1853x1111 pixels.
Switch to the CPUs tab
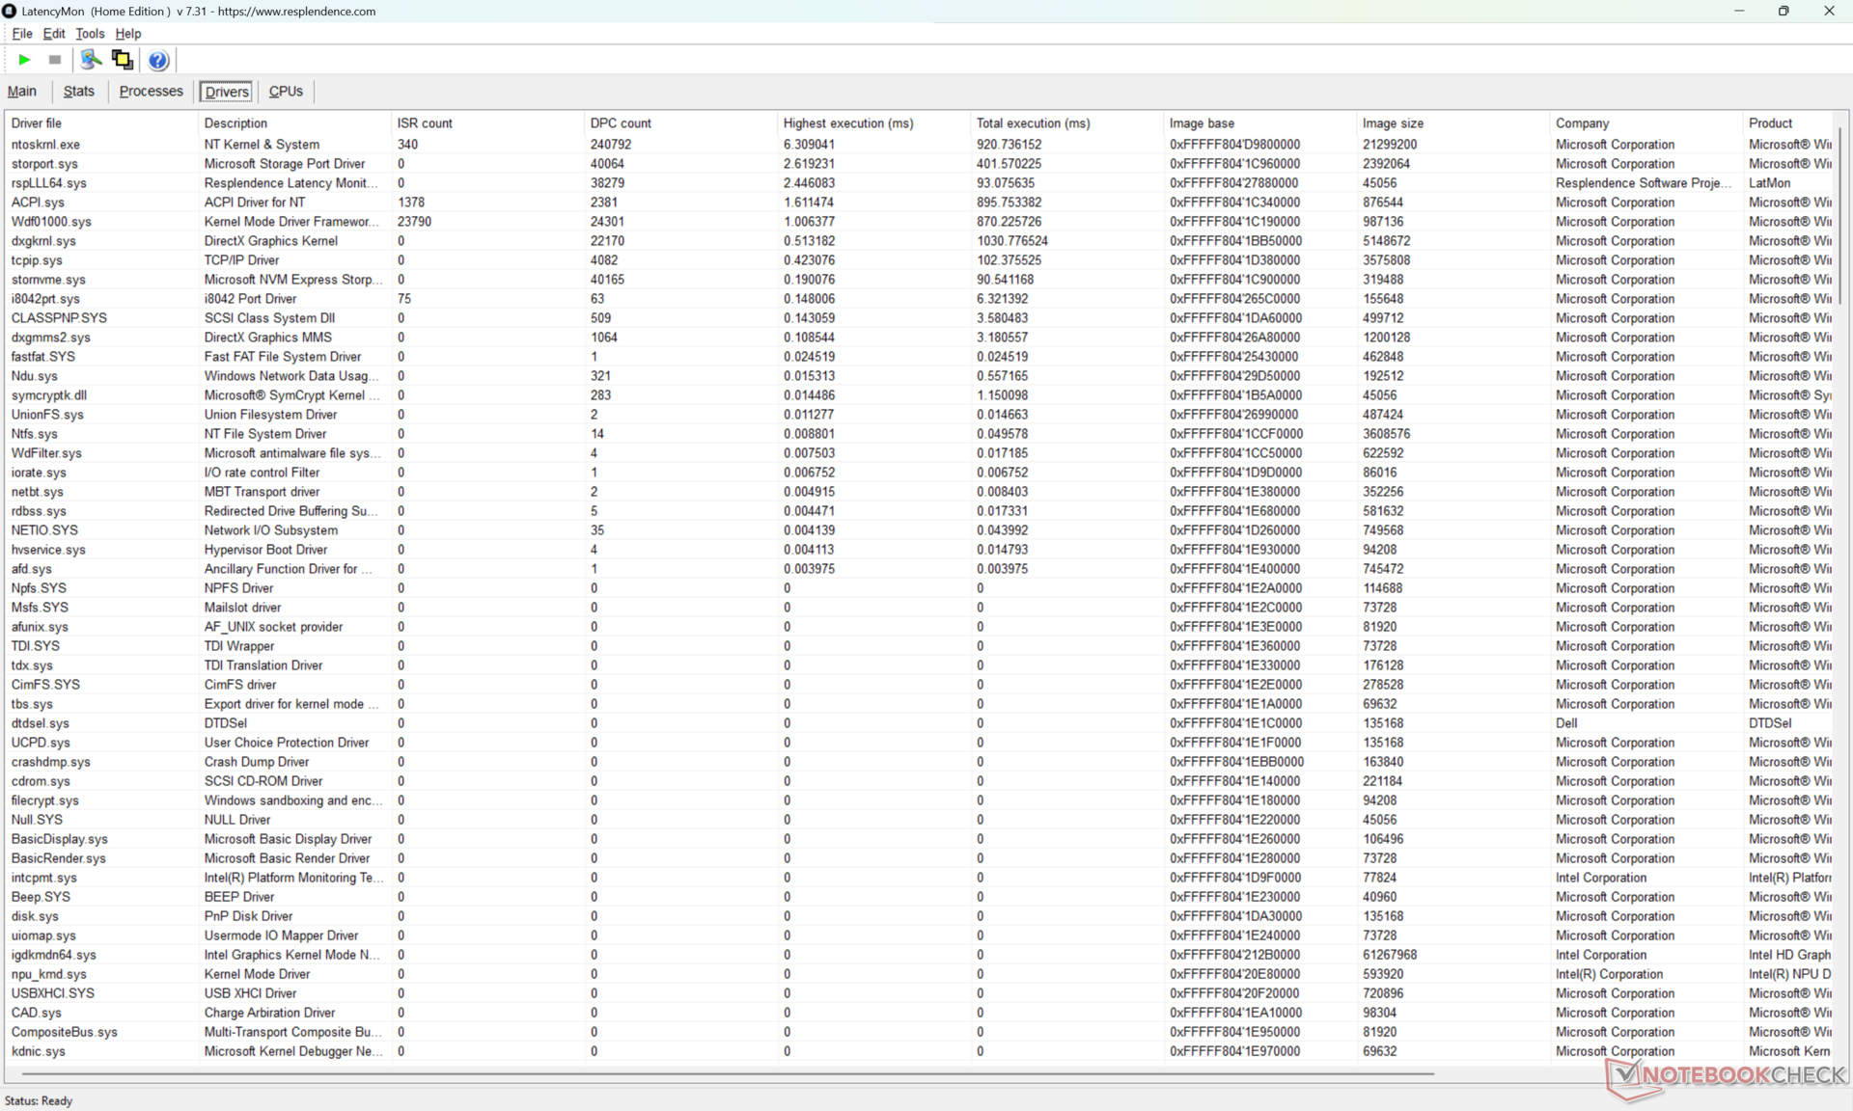coord(286,92)
